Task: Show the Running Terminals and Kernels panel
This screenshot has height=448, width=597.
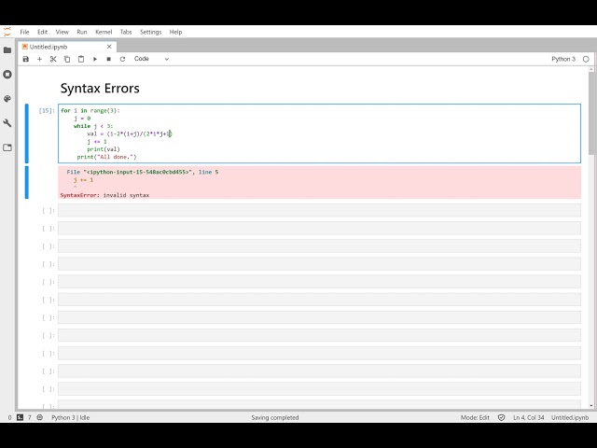Action: [x=7, y=75]
